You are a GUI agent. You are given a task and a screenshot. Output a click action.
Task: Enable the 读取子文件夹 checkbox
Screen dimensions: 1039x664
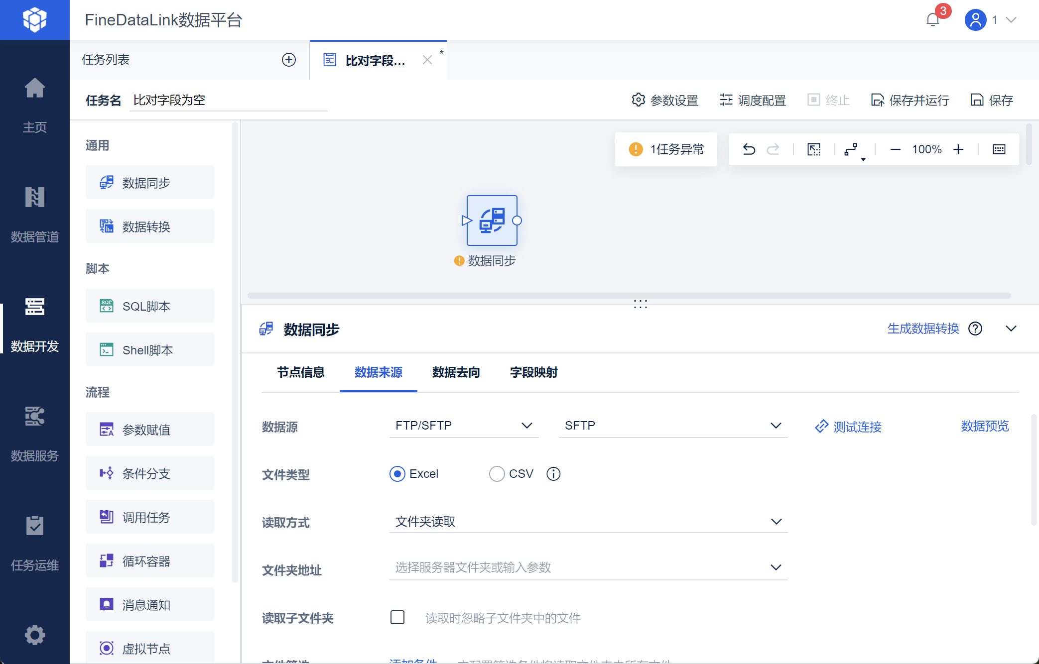click(397, 618)
